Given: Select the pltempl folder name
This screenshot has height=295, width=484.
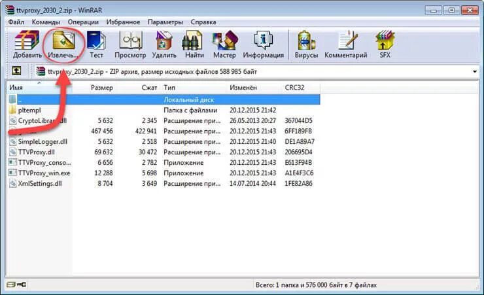Looking at the screenshot, I should pos(29,110).
